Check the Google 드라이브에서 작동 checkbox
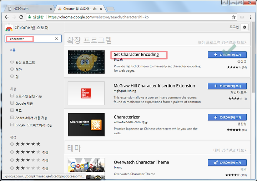 [12, 125]
